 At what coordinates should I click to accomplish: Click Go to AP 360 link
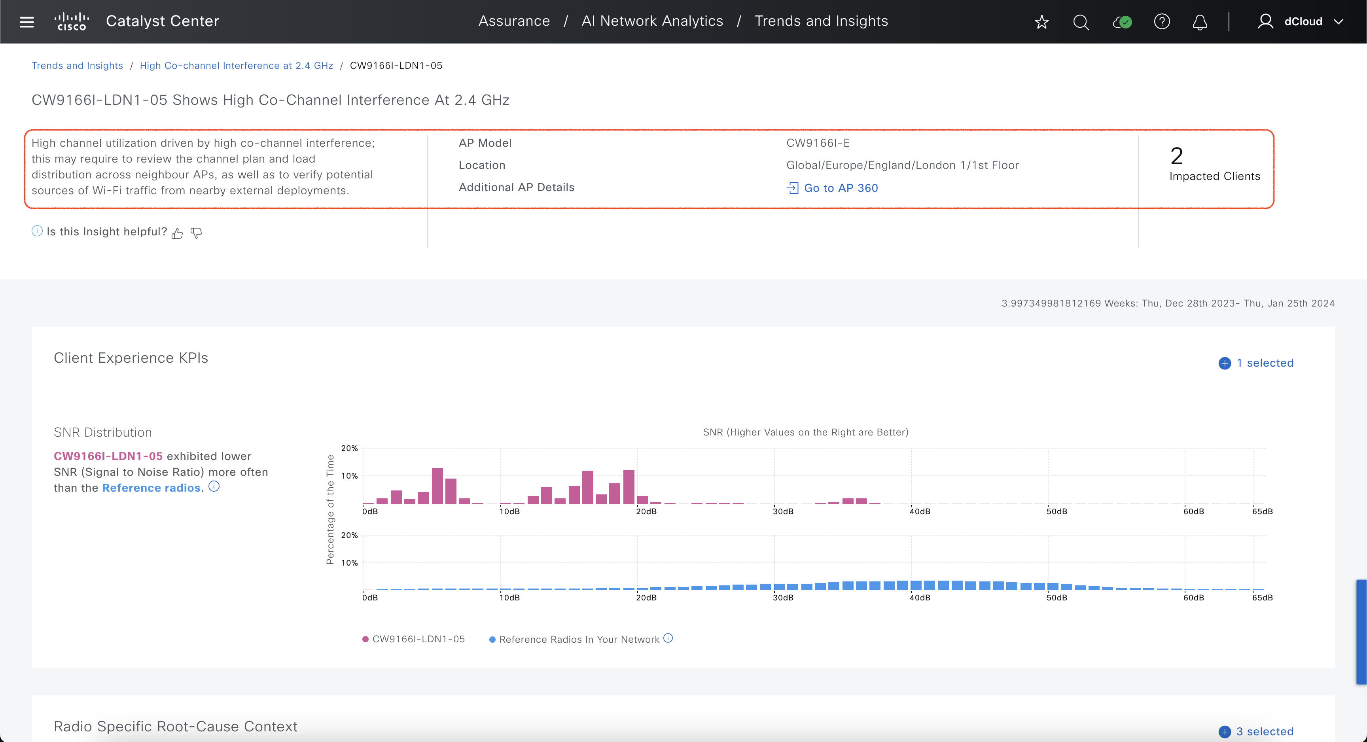[841, 188]
